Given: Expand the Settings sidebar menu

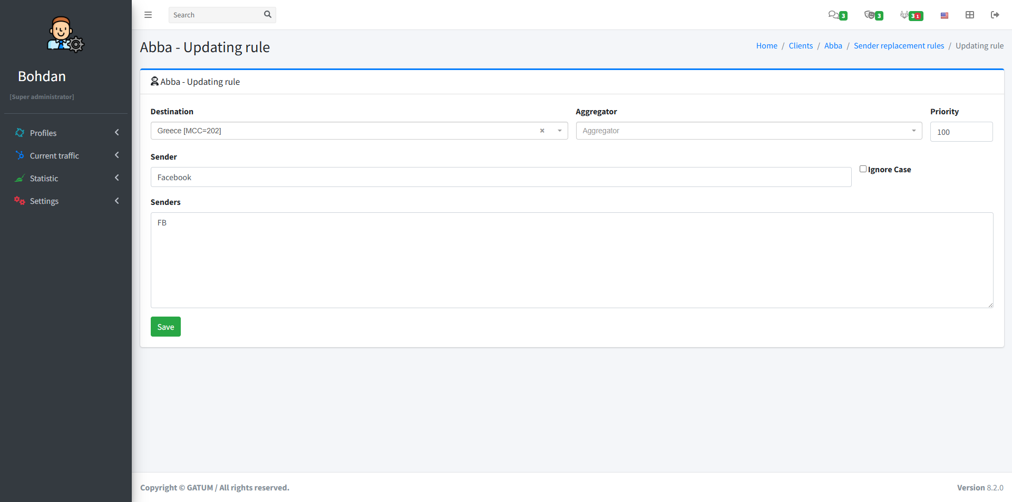Looking at the screenshot, I should pyautogui.click(x=66, y=201).
